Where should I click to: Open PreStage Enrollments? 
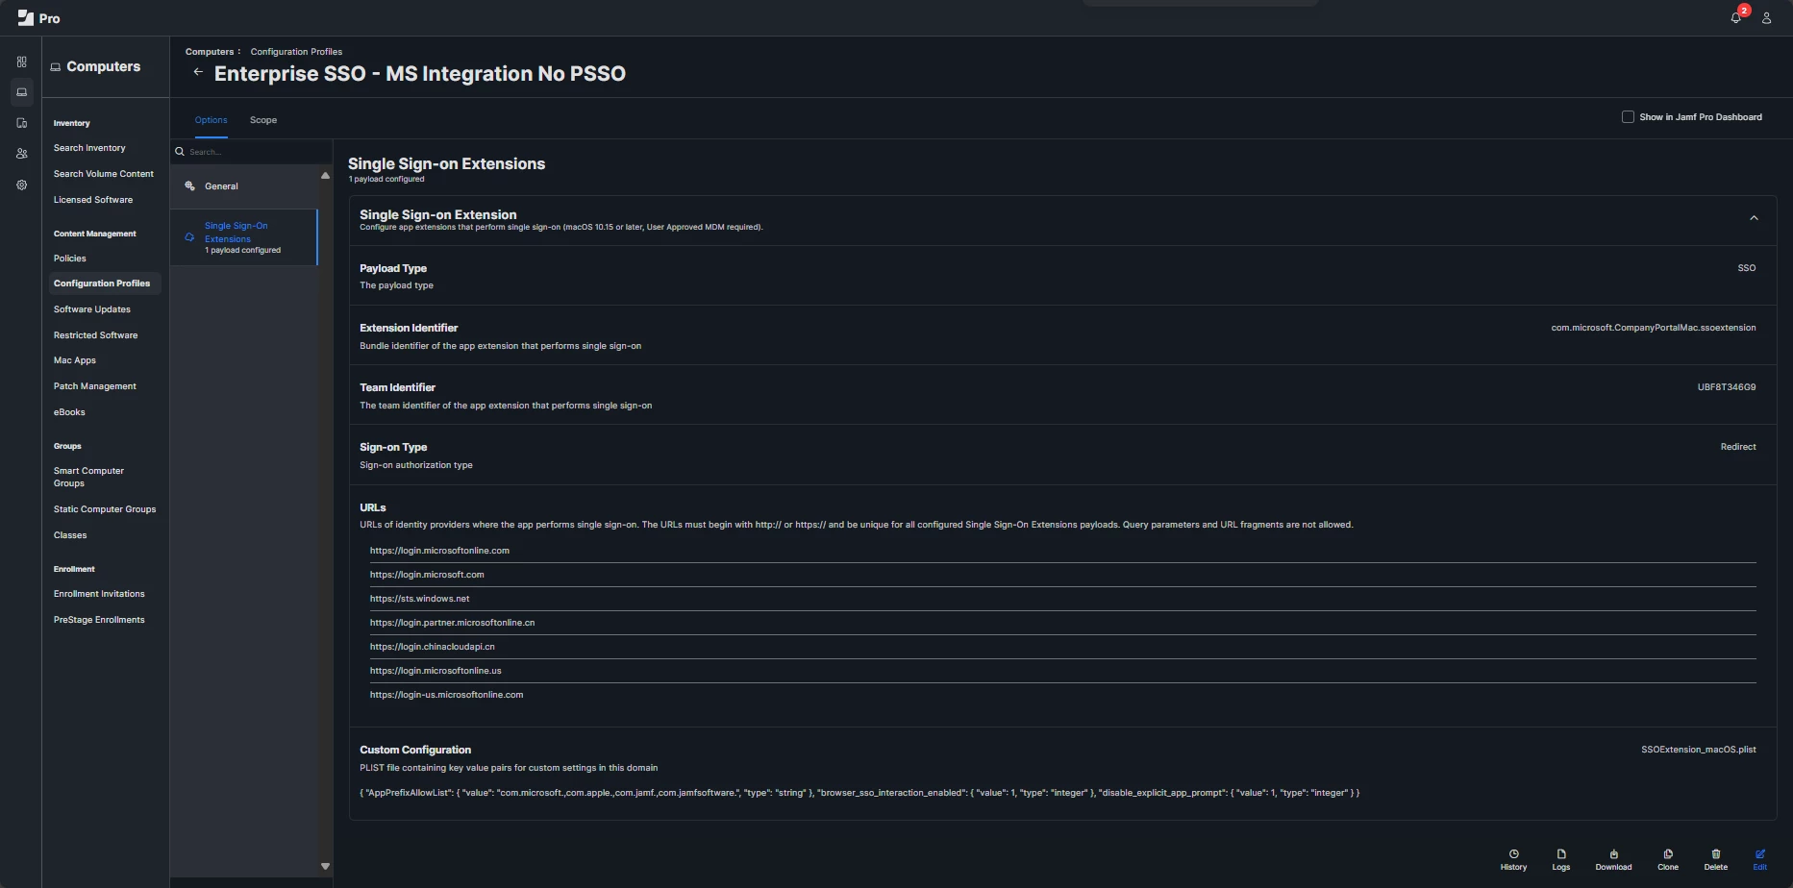pyautogui.click(x=99, y=620)
